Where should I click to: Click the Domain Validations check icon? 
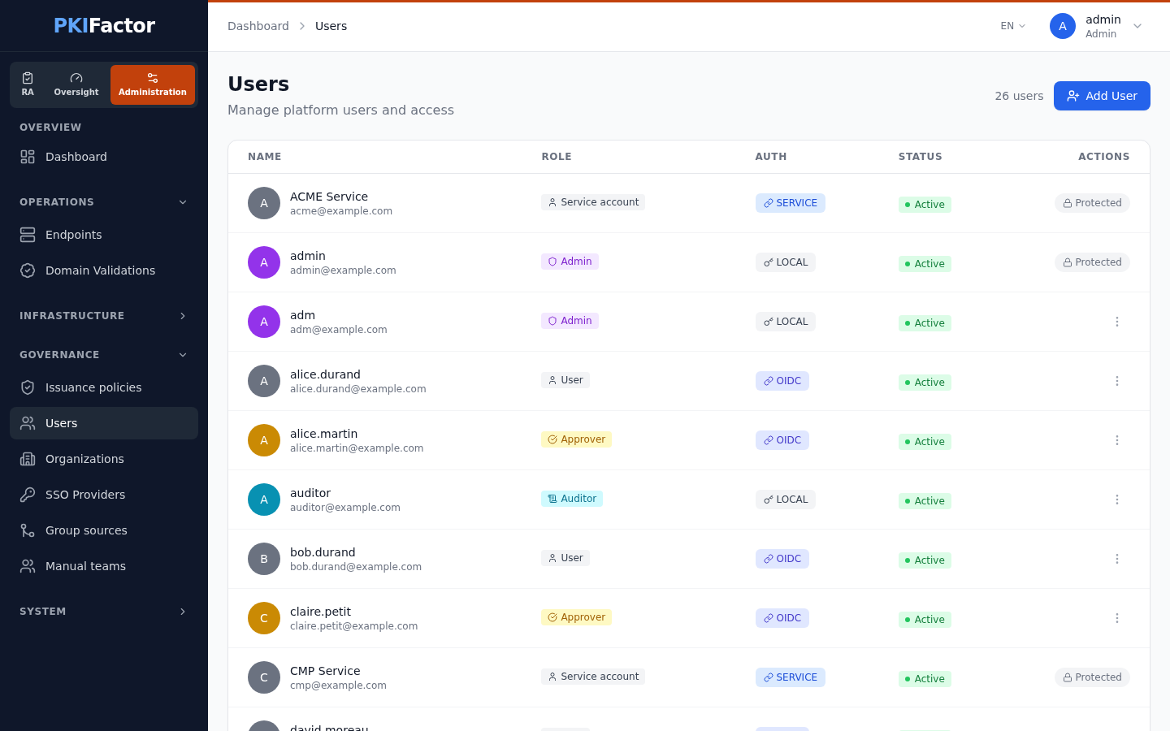coord(28,270)
